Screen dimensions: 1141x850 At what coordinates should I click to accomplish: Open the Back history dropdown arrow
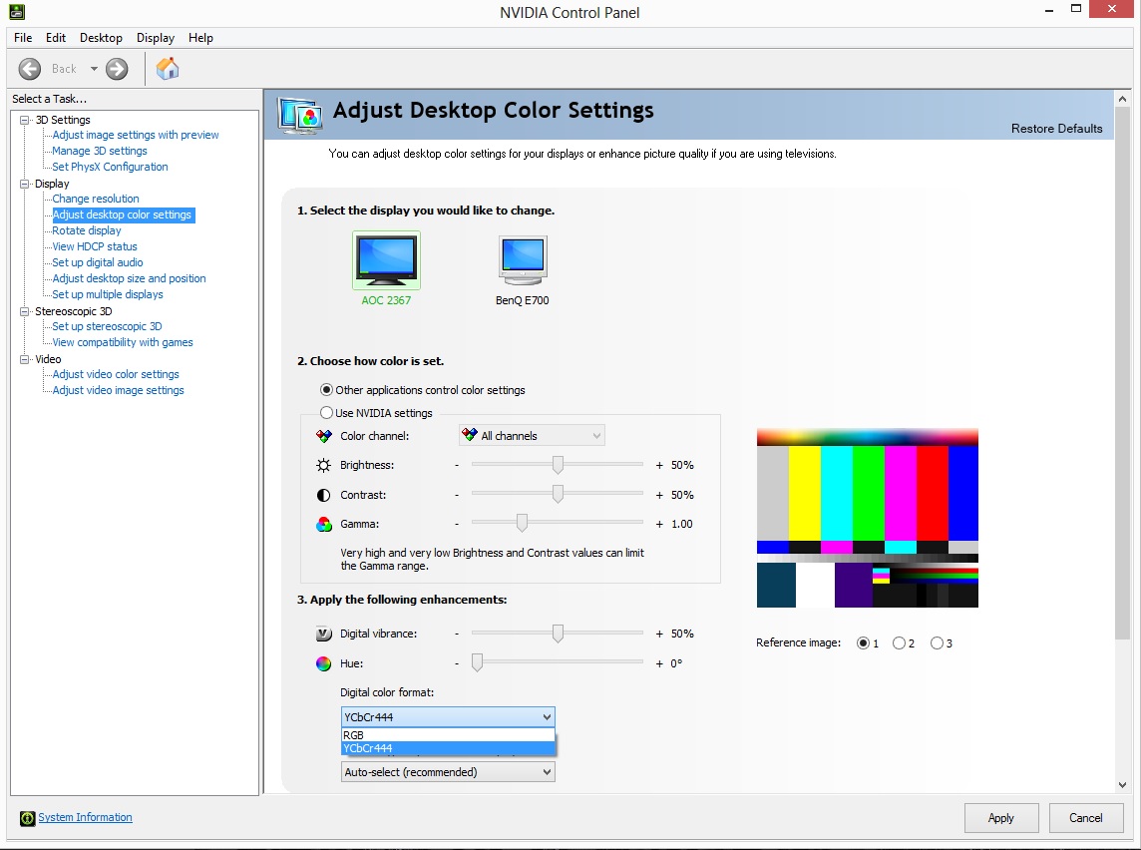(94, 69)
